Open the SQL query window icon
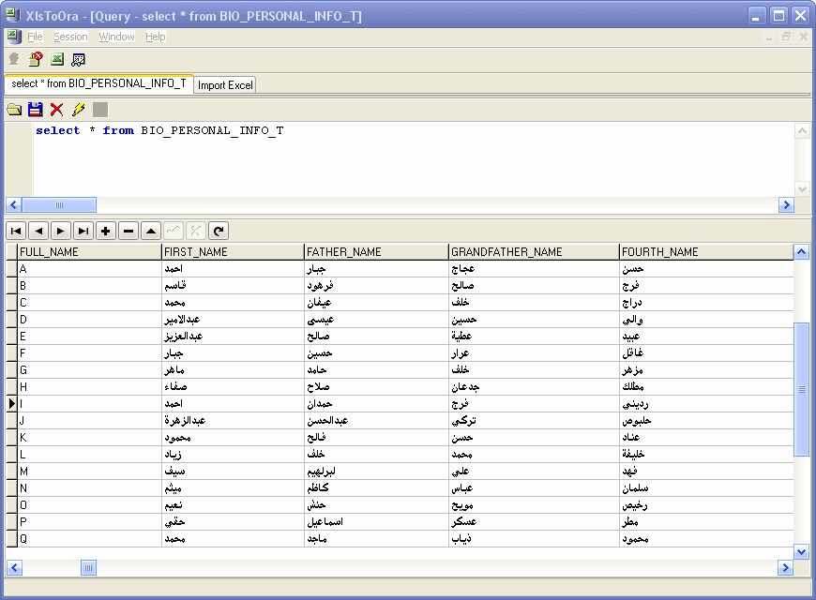 (x=78, y=59)
